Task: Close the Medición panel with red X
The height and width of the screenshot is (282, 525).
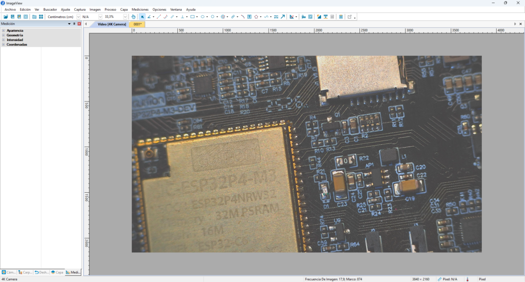Action: pyautogui.click(x=79, y=24)
